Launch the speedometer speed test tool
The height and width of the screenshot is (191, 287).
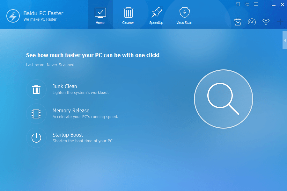click(x=252, y=22)
